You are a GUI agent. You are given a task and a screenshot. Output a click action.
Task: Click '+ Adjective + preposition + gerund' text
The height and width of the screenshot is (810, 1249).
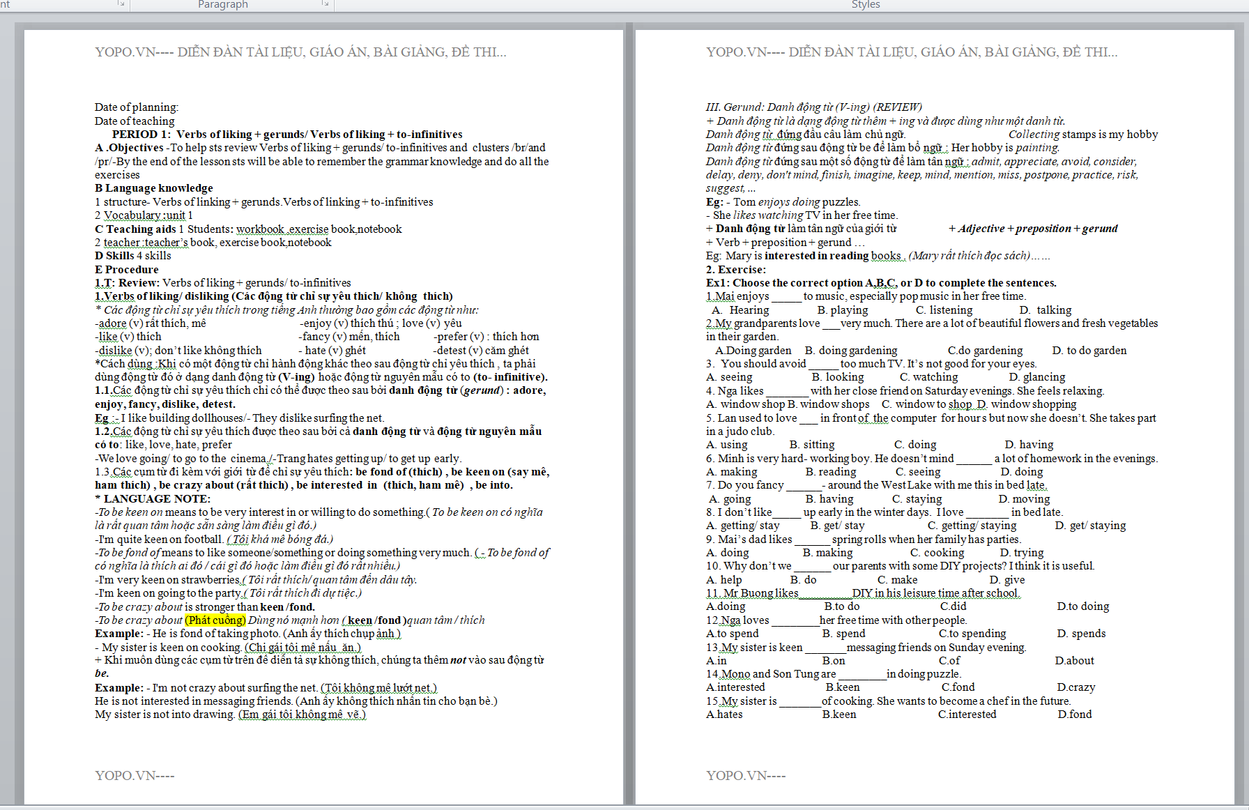[1033, 229]
